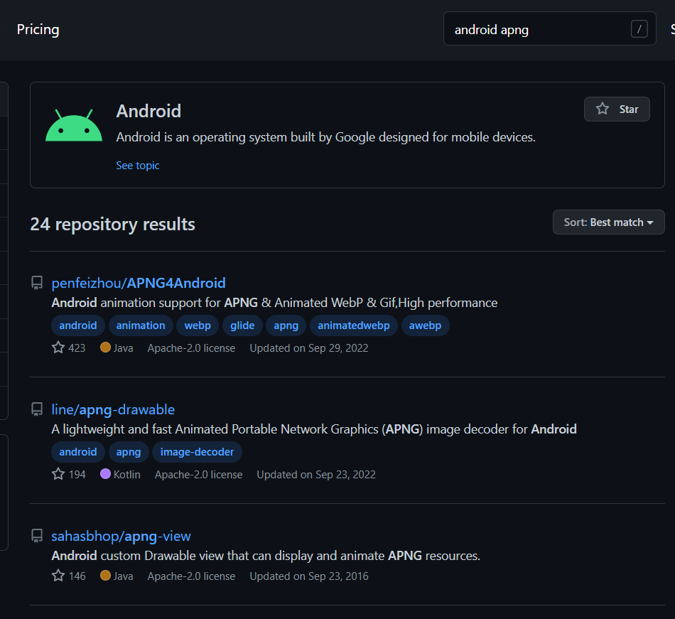Click the star icon showing 146
The width and height of the screenshot is (675, 619).
coord(58,576)
